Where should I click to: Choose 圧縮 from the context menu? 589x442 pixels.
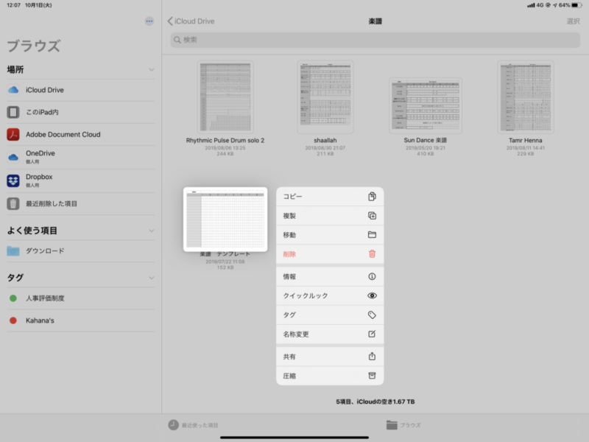point(330,376)
